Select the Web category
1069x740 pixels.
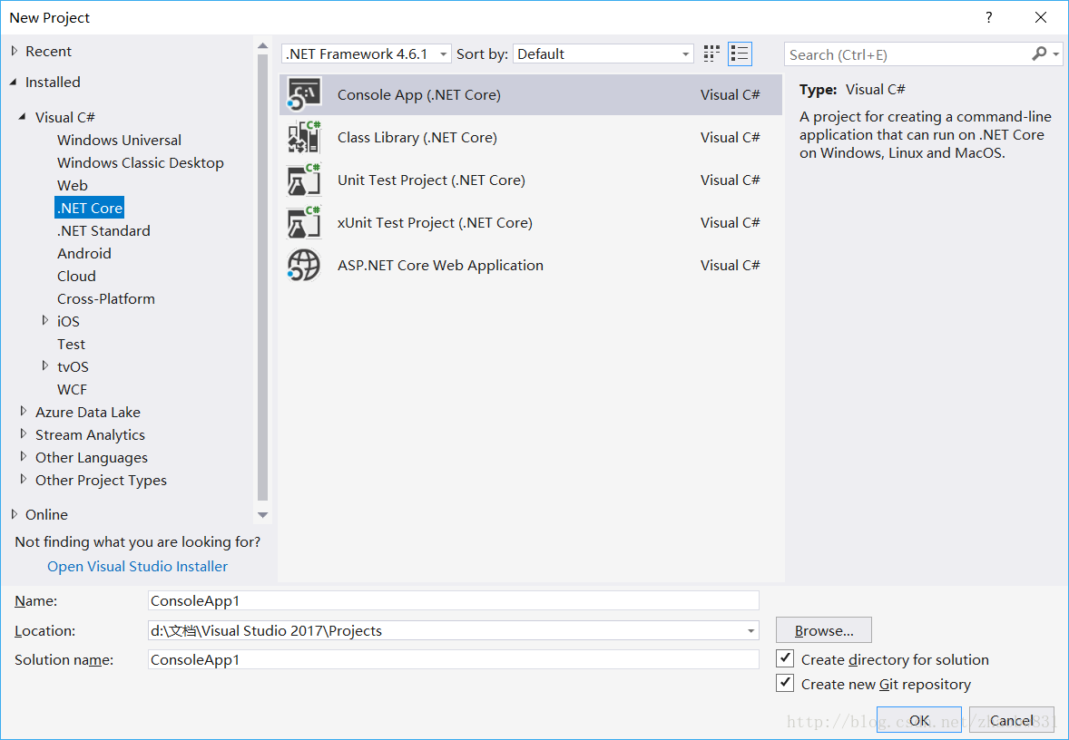[73, 185]
